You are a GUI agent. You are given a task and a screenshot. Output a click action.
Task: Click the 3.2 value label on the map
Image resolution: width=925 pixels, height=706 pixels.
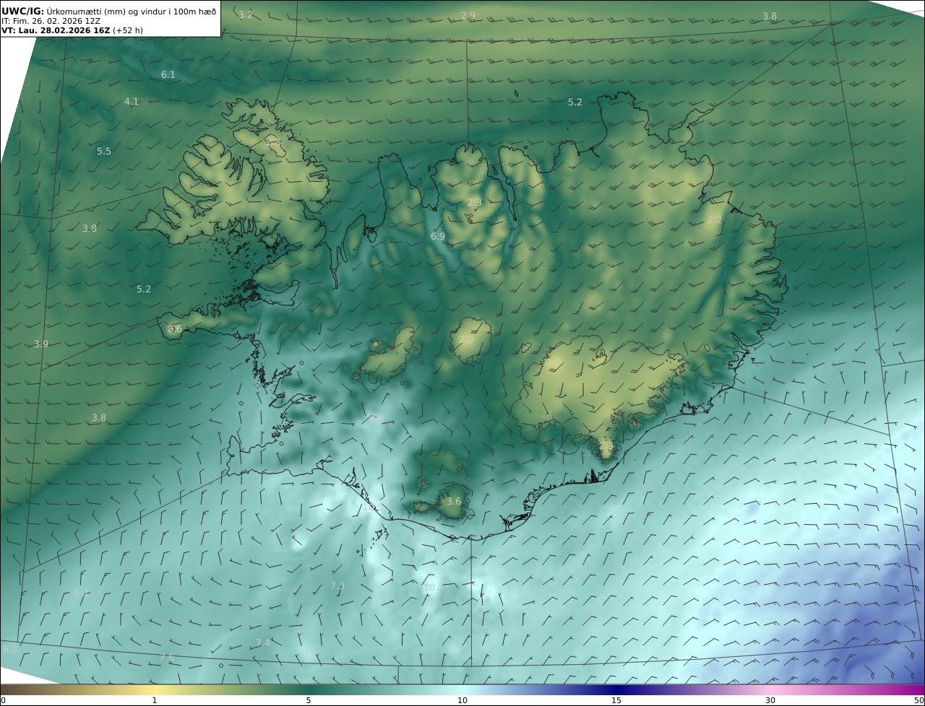click(246, 14)
